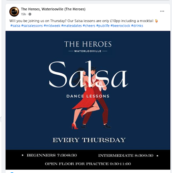The height and width of the screenshot is (173, 172).
Task: Open the #matesdates hashtag
Action: 71,26
